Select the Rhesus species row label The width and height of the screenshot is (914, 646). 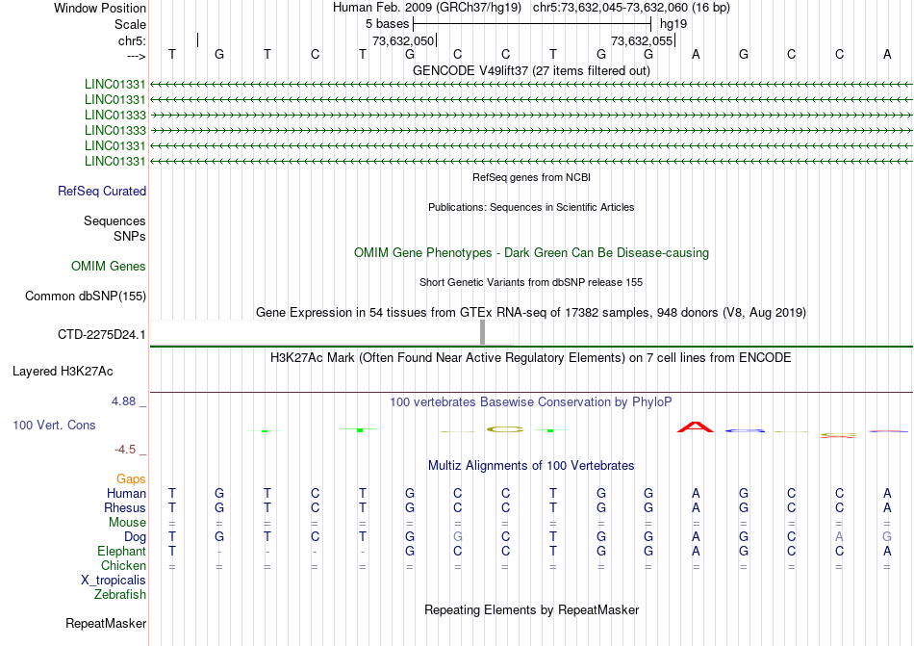coord(125,507)
